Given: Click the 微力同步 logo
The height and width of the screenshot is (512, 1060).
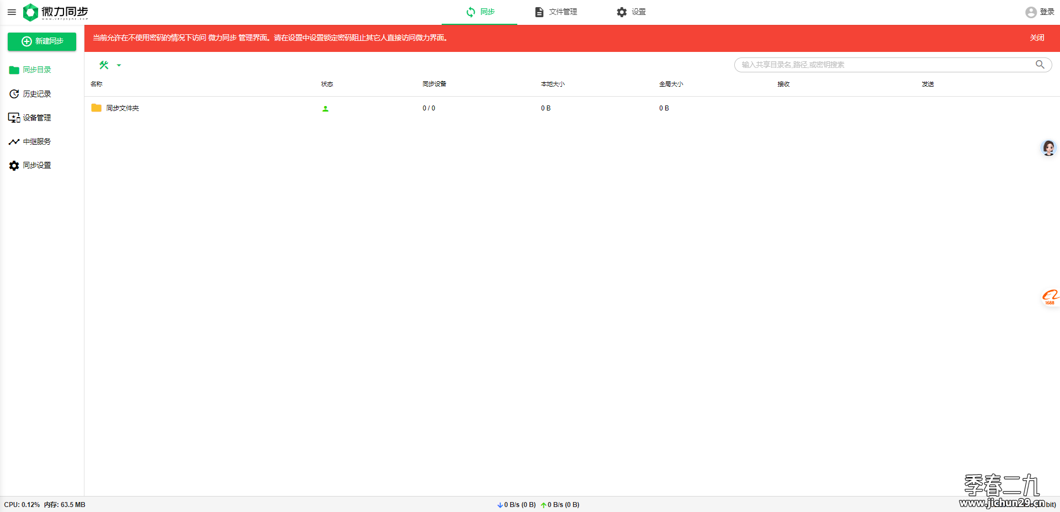Looking at the screenshot, I should coord(56,12).
